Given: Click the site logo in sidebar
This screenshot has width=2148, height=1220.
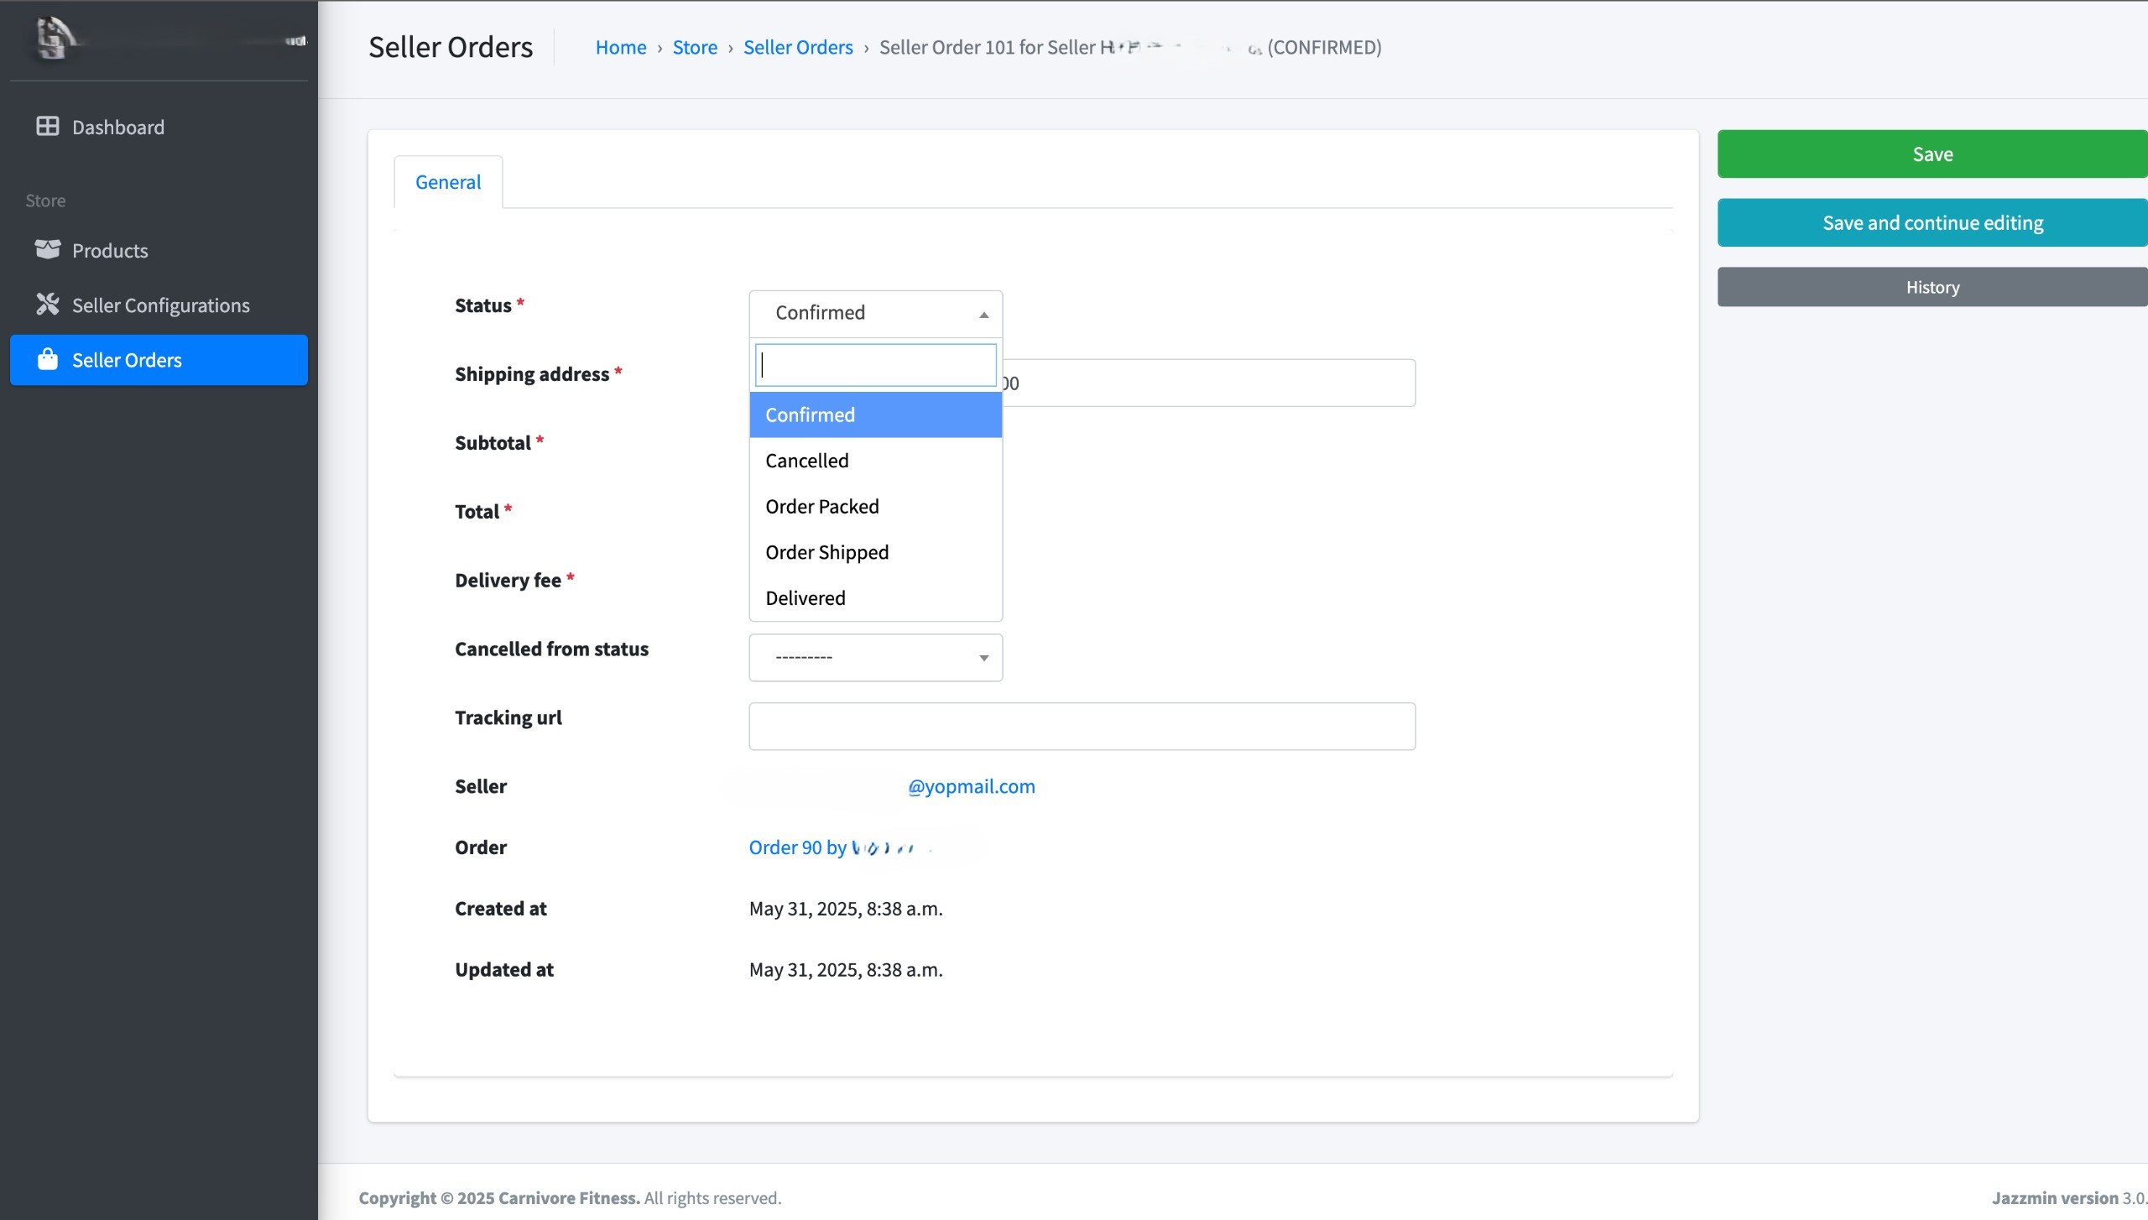Looking at the screenshot, I should coord(55,39).
